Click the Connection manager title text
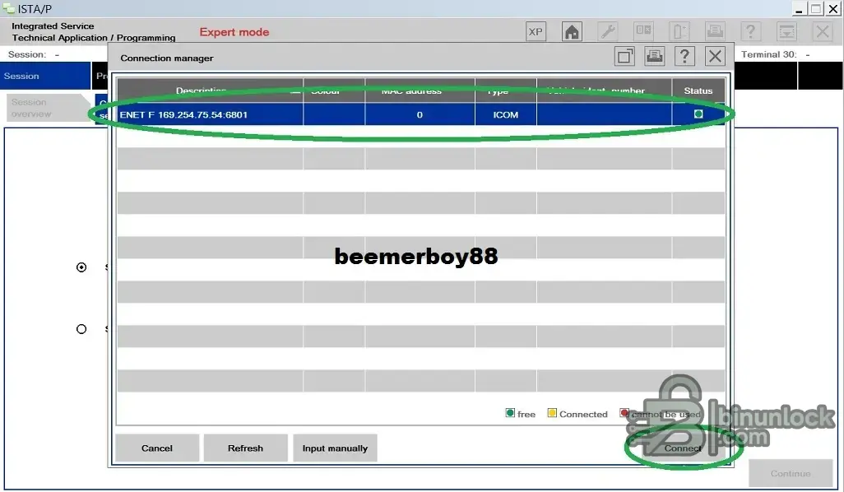The height and width of the screenshot is (492, 844). tap(167, 58)
